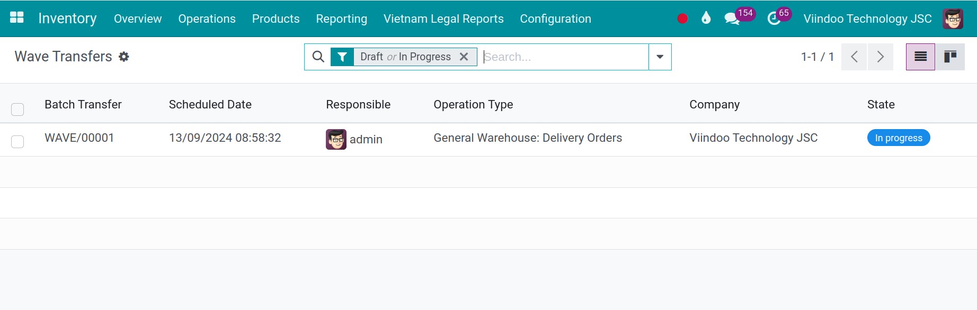Open the Configuration menu
This screenshot has height=310, width=977.
[555, 19]
